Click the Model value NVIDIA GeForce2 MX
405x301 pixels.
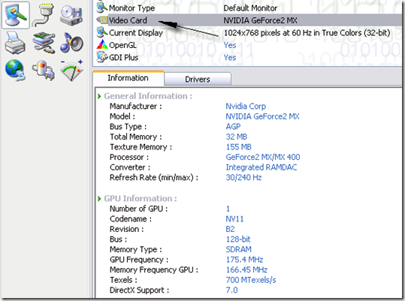[x=262, y=116]
